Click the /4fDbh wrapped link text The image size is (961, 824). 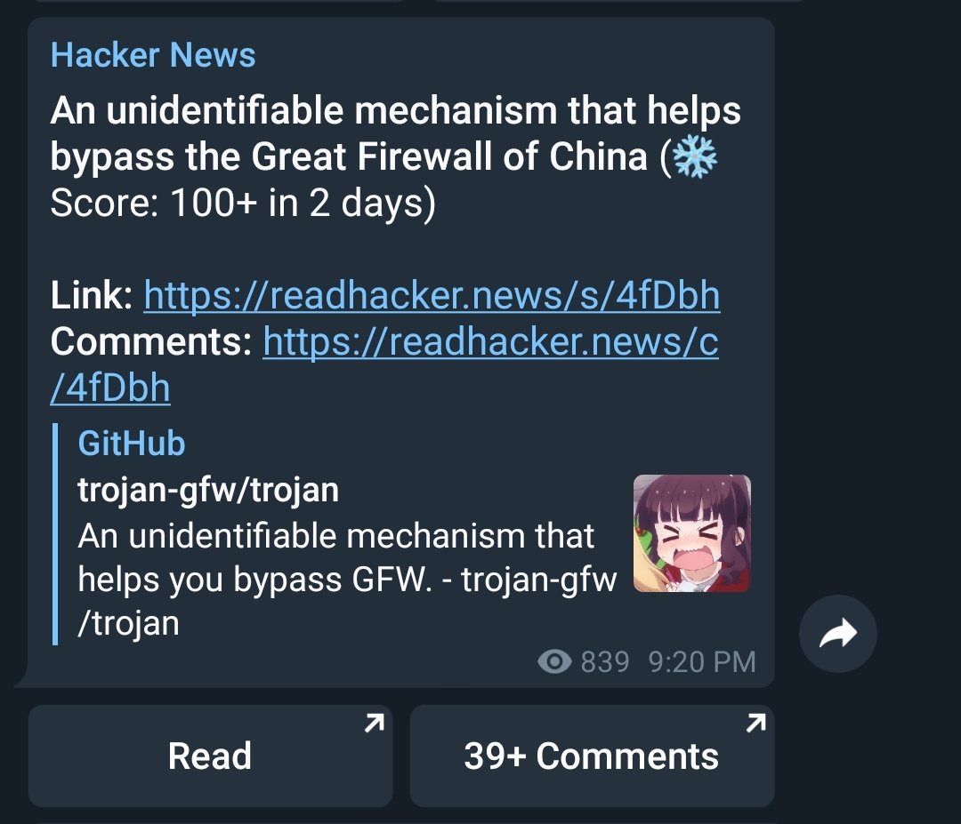tap(110, 388)
